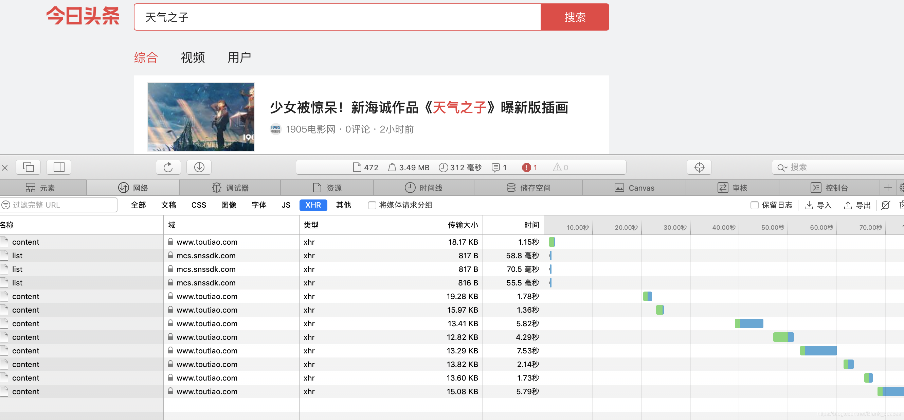
Task: Click the waterfall bar for 7.53秒 request
Action: [x=818, y=350]
